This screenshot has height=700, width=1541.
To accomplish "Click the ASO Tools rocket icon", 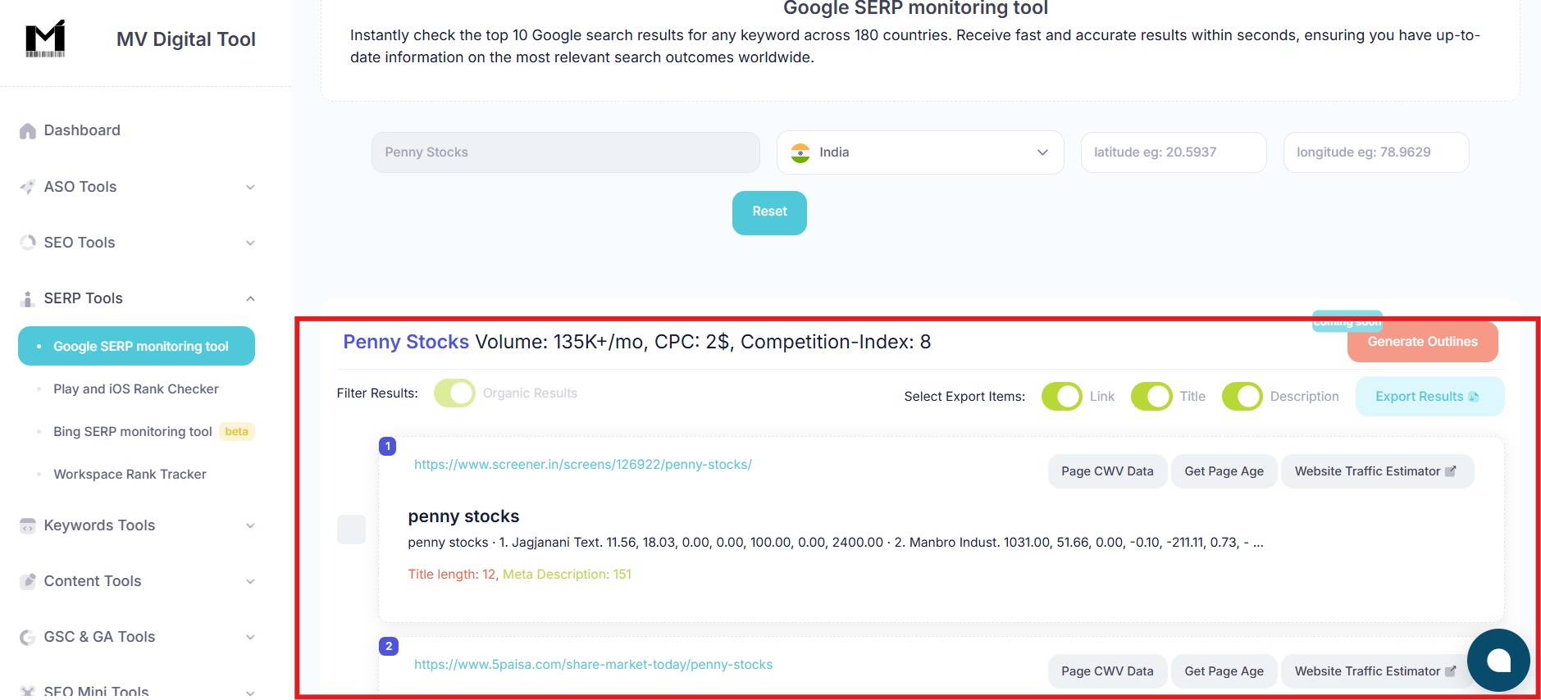I will click(x=28, y=187).
